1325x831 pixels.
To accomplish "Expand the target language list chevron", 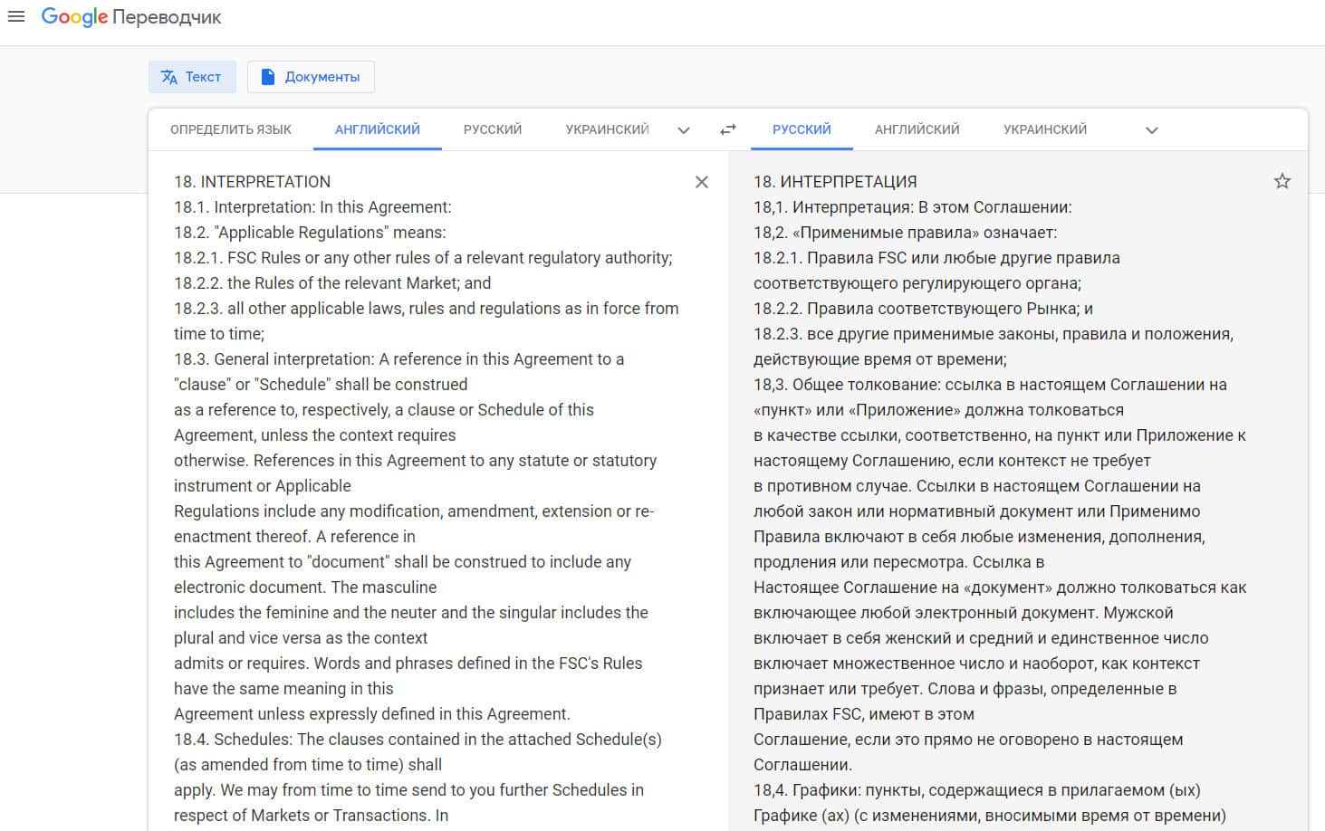I will (1151, 130).
